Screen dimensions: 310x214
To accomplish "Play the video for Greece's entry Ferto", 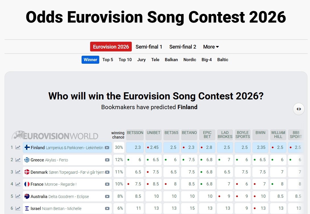I will pyautogui.click(x=107, y=160).
